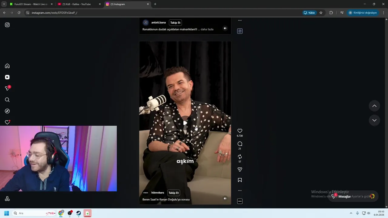Follow anlatt.bana with Takip Et button
Image resolution: width=388 pixels, height=218 pixels.
[x=175, y=22]
